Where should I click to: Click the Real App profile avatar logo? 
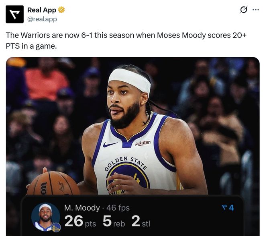tap(14, 14)
